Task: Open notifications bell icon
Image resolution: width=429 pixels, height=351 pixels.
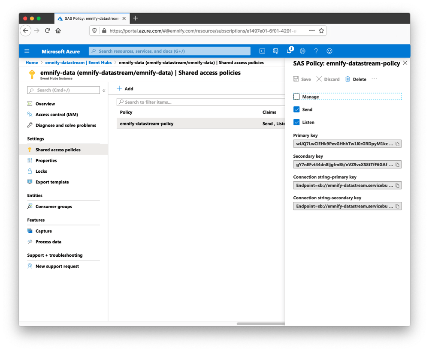Action: tap(289, 51)
